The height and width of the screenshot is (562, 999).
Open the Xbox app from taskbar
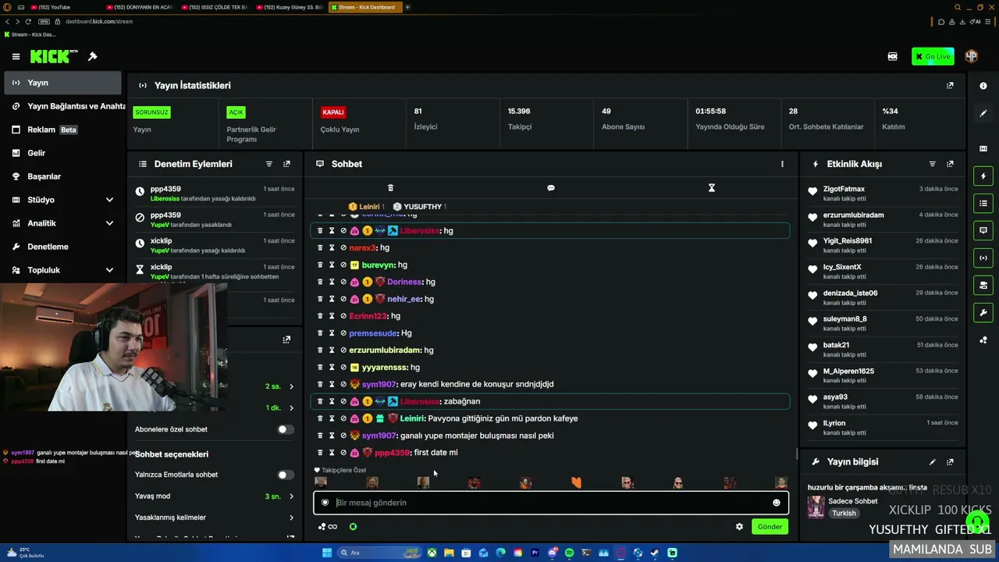[431, 553]
